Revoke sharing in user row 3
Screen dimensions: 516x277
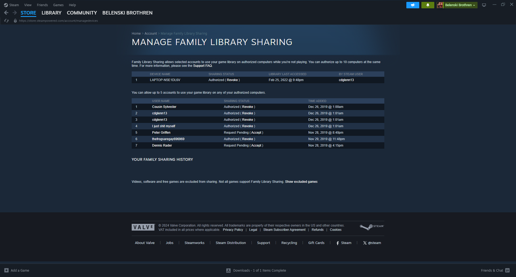[x=248, y=120]
